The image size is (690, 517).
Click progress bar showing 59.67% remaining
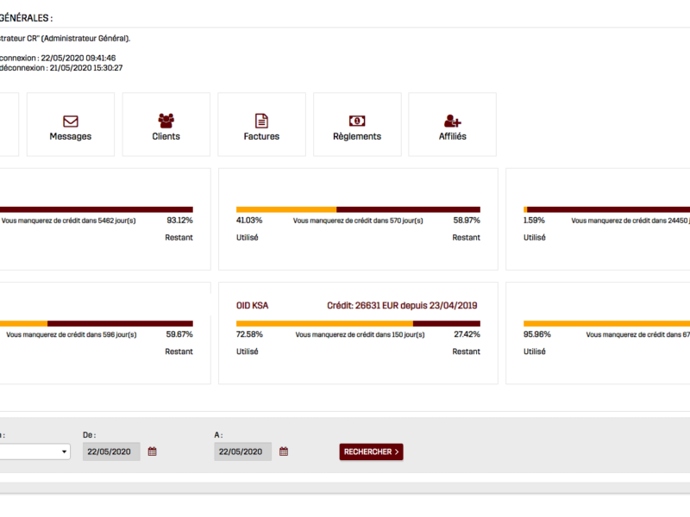coord(97,324)
